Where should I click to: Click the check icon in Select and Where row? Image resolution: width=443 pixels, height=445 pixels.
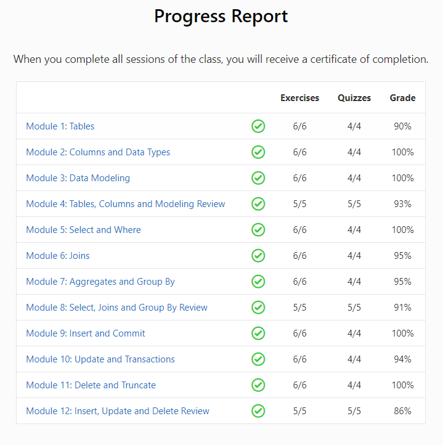(258, 230)
